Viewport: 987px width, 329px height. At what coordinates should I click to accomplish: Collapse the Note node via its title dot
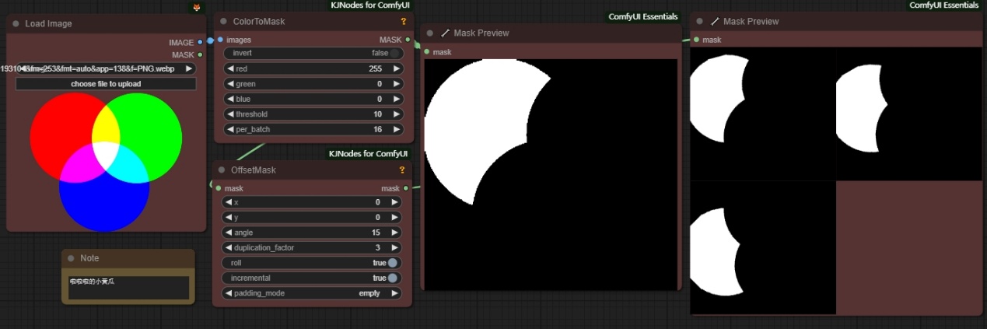point(72,258)
